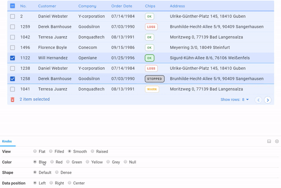This screenshot has width=281, height=188.
Task: Click the STOPPED chip
Action: [155, 79]
